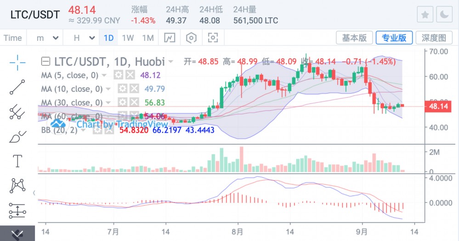459x241 pixels.
Task: Click the -1.43% change value
Action: coord(143,21)
